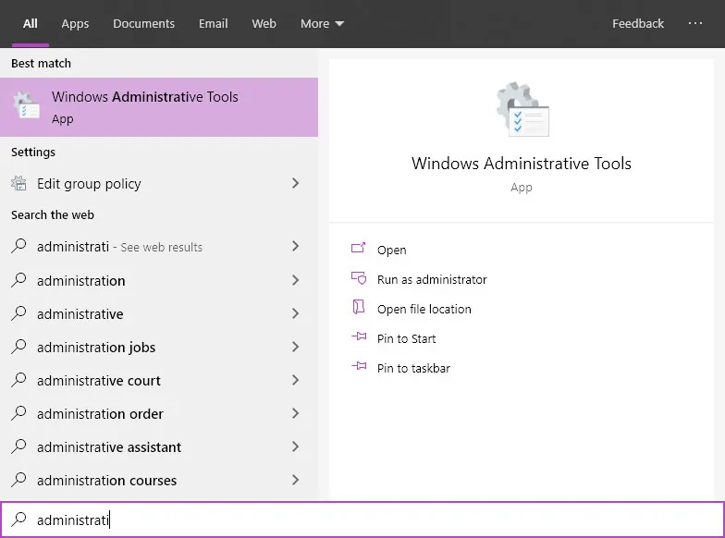
Task: Expand chevron for 'administration' suggestion
Action: (x=296, y=280)
